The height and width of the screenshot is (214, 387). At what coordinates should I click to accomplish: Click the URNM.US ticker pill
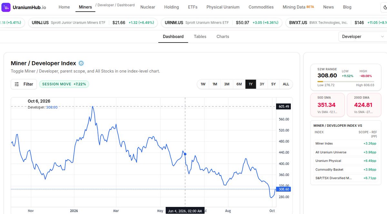tap(222, 23)
